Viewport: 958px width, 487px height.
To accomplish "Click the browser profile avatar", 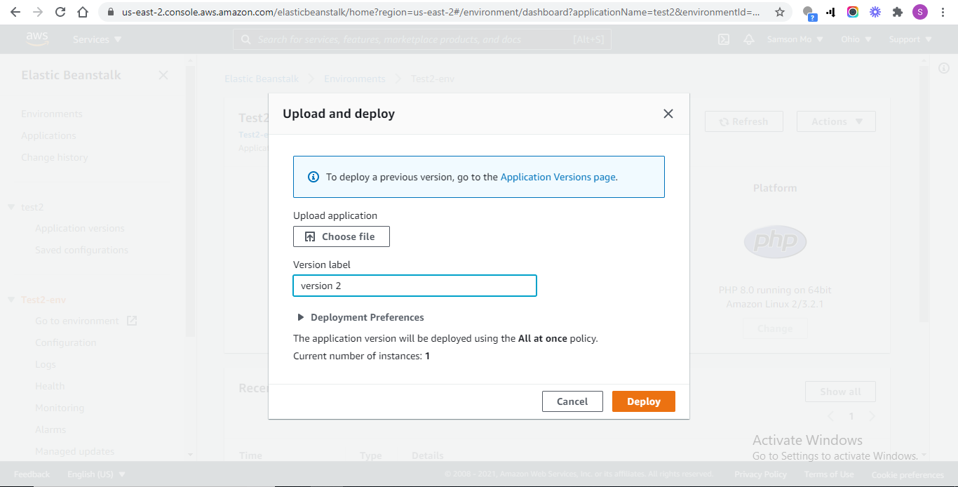I will tap(919, 12).
